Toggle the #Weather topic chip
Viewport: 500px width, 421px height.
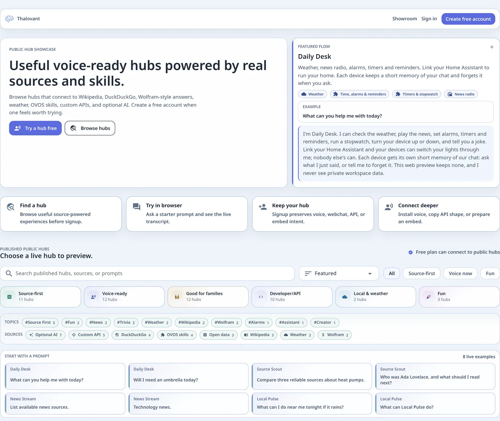tap(156, 323)
